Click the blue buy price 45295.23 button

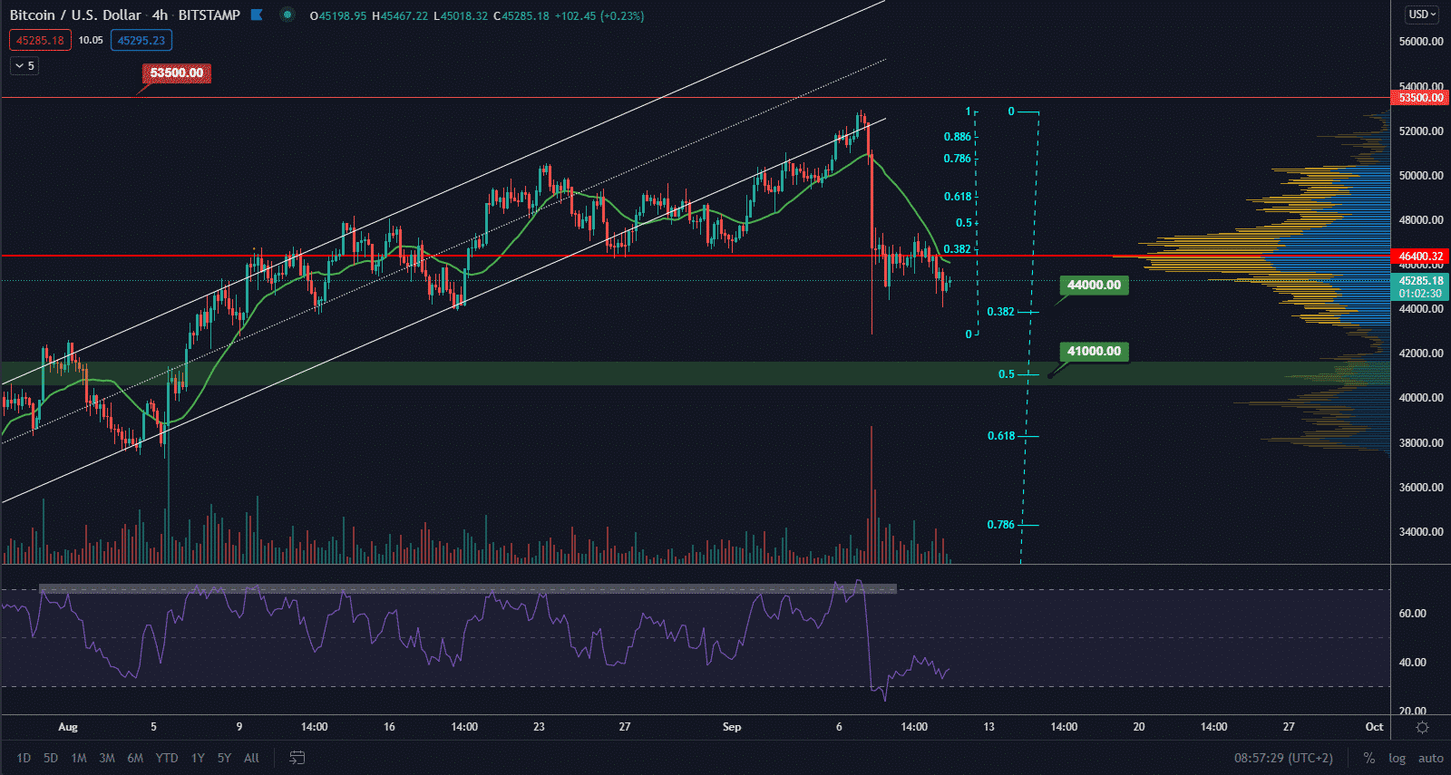click(x=141, y=40)
